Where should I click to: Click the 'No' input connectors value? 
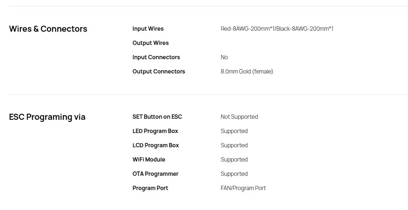pos(224,57)
